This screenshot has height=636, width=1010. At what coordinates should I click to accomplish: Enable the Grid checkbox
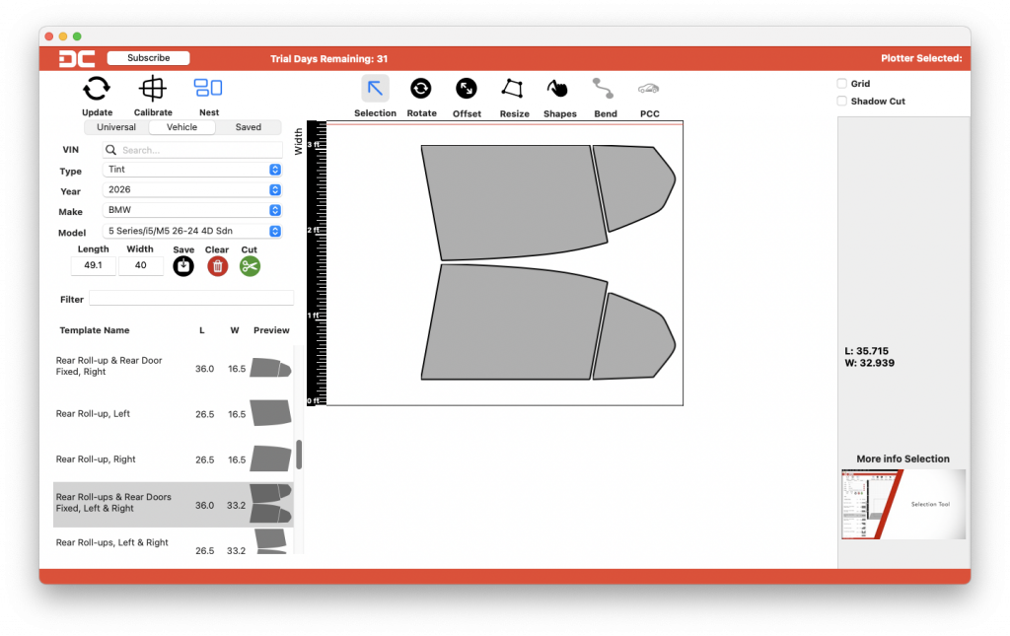(842, 84)
